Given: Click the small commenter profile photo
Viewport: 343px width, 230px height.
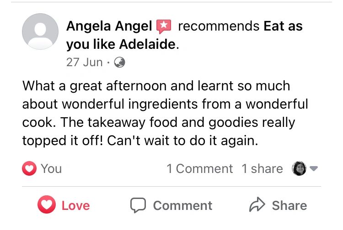Looking at the screenshot, I should [x=299, y=169].
